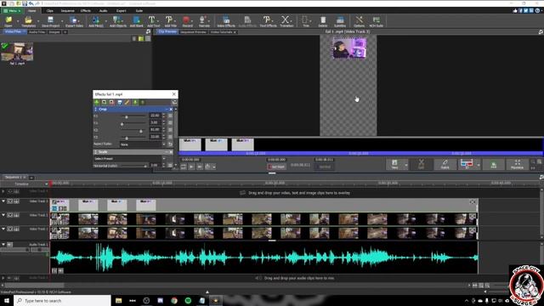The image size is (544, 306).
Task: Remove the Crop effect with its X
Action: (x=171, y=110)
